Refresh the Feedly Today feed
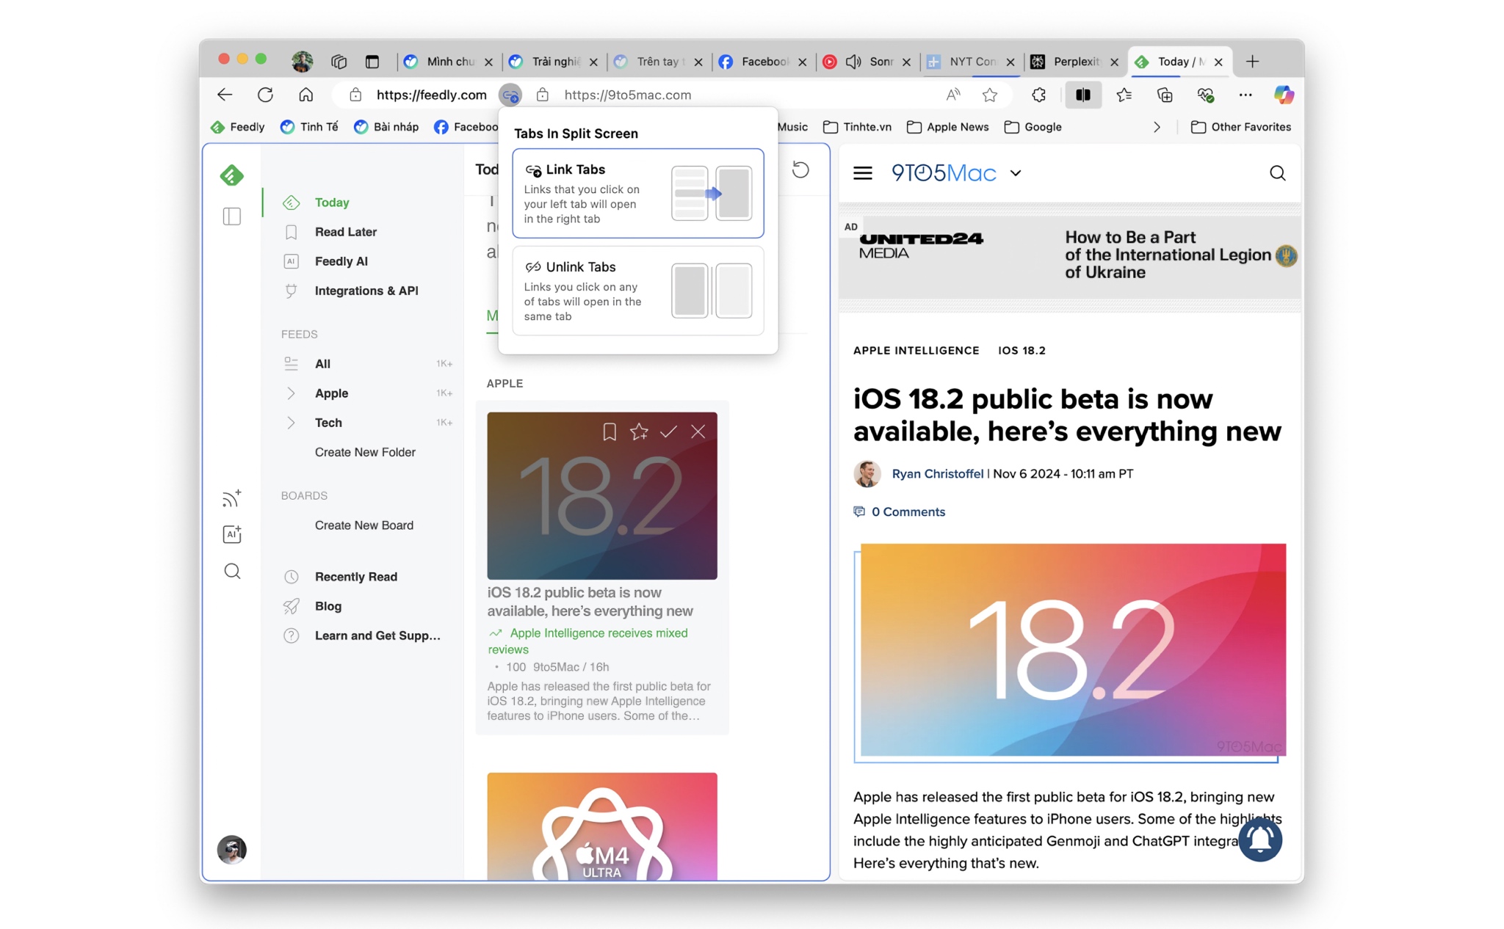The image size is (1504, 929). (x=800, y=170)
